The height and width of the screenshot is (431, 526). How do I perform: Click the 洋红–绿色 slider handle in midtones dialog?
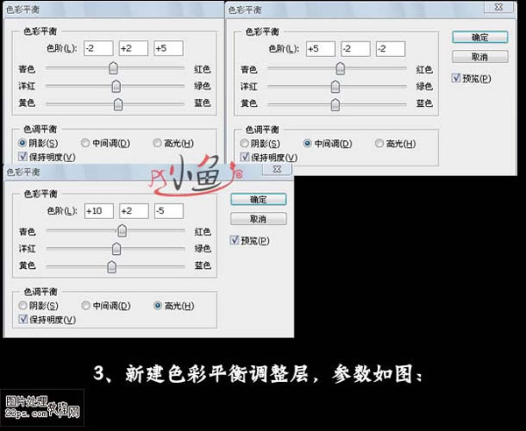click(335, 87)
